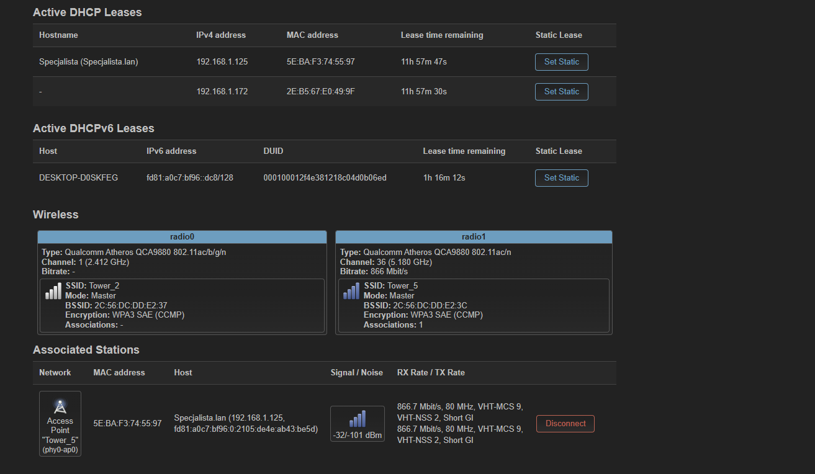Screen dimensions: 815x474
Task: Click host DESKTOP-D0SKFEG
Action: pyautogui.click(x=78, y=178)
